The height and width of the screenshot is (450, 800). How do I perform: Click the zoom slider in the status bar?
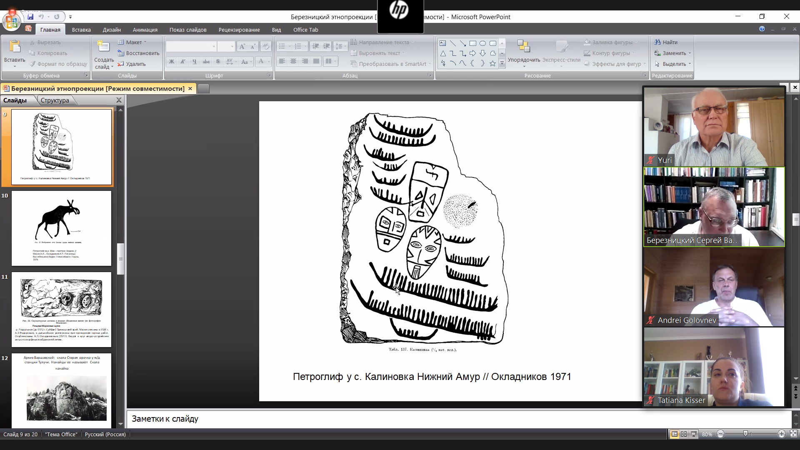745,434
